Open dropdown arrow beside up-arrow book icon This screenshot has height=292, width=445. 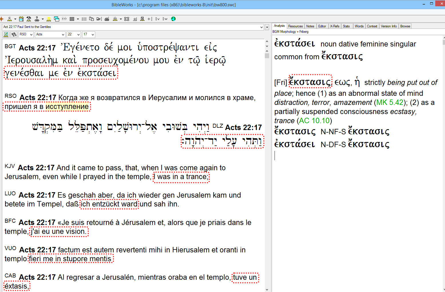[x=121, y=19]
